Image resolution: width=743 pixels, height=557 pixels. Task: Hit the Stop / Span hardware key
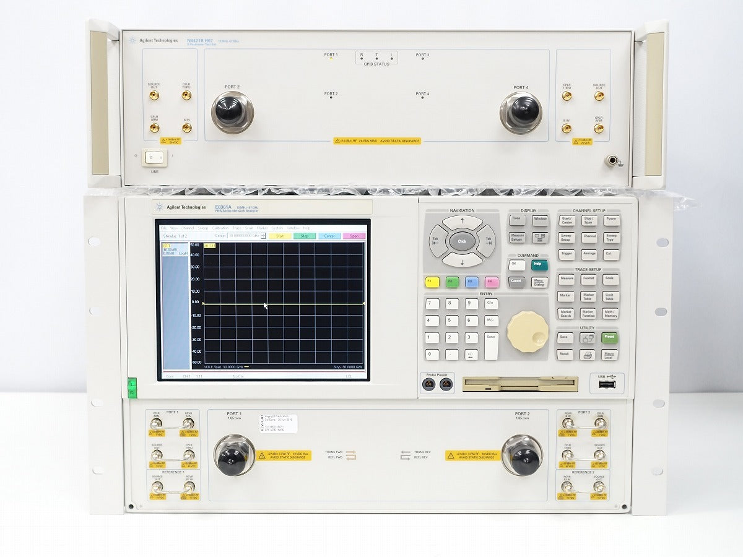589,220
